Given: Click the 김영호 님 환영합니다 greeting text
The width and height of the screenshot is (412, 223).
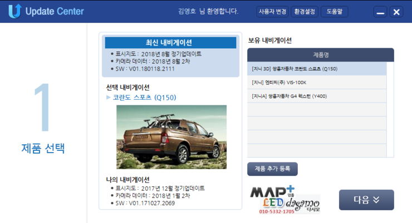Looking at the screenshot, I should (208, 11).
